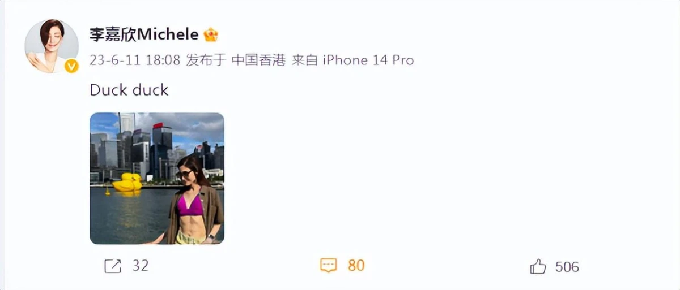
Task: Open the 李嘉欣Michele username link
Action: pyautogui.click(x=144, y=34)
